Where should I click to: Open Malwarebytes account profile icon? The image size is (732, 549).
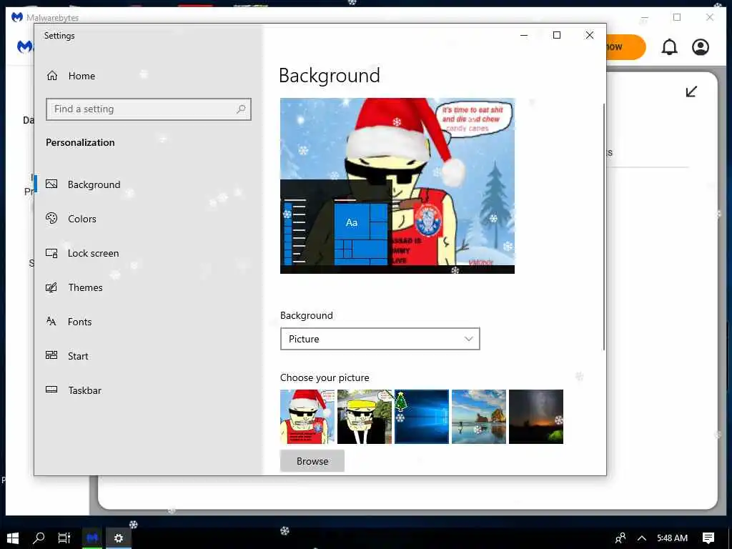tap(701, 47)
